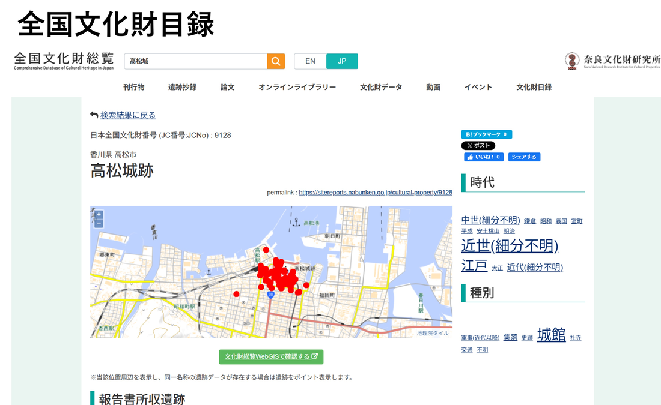
Task: Zoom in on the map
Action: tap(99, 215)
